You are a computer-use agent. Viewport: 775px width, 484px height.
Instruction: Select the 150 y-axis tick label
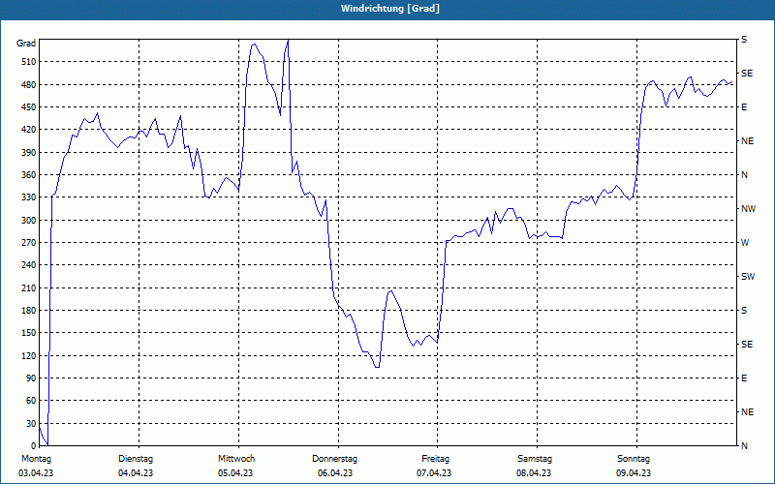pos(30,333)
